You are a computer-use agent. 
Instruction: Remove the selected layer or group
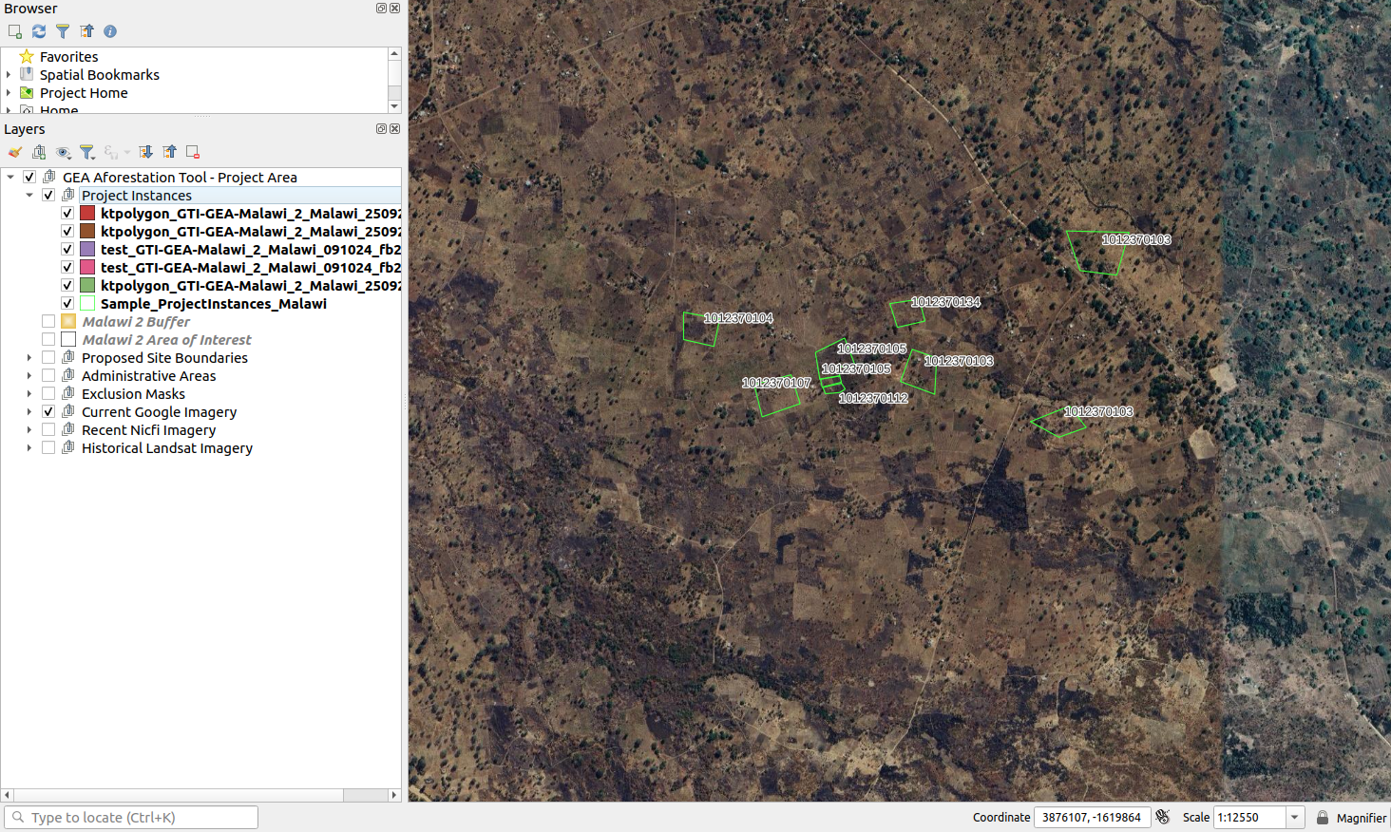tap(193, 152)
